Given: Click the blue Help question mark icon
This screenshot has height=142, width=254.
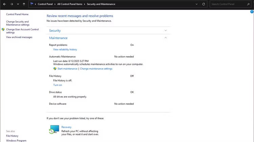Looking at the screenshot, I should point(252,12).
